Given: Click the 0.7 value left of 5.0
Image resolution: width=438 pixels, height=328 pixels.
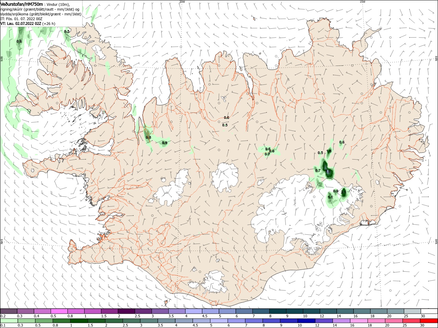Looking at the screenshot, I should pos(318,171).
